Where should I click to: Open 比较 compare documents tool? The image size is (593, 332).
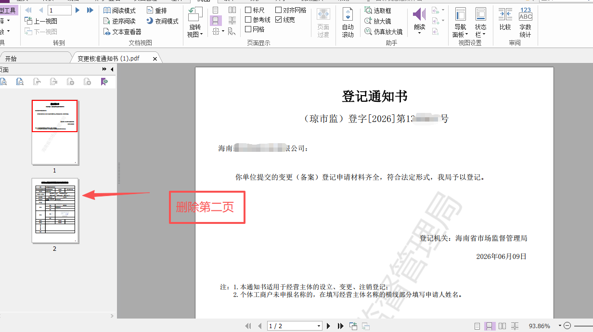(505, 19)
